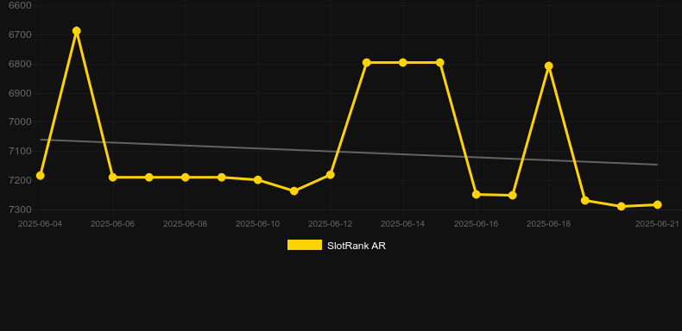The width and height of the screenshot is (682, 331).
Task: Select the data point above the 2025-06-06 label
Action: [112, 178]
